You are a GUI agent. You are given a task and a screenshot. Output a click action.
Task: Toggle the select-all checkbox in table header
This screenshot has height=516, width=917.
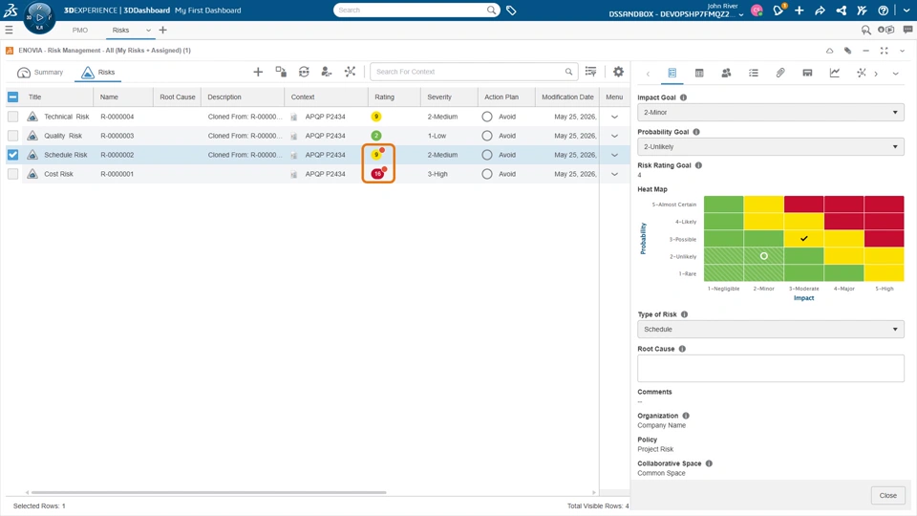point(12,97)
